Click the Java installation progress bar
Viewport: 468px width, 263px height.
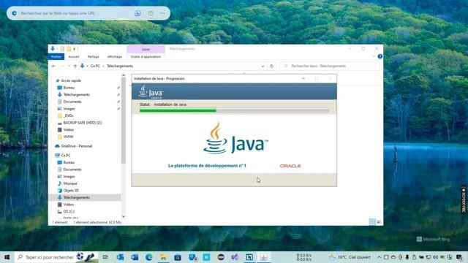click(234, 110)
